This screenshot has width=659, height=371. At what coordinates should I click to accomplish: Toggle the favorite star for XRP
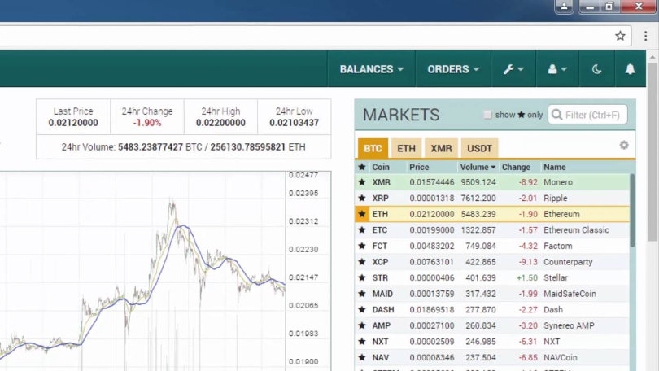click(x=362, y=199)
